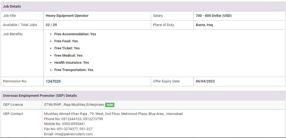Image resolution: width=286 pixels, height=138 pixels.
Task: Open the permission number 1347029 link
Action: 53,81
